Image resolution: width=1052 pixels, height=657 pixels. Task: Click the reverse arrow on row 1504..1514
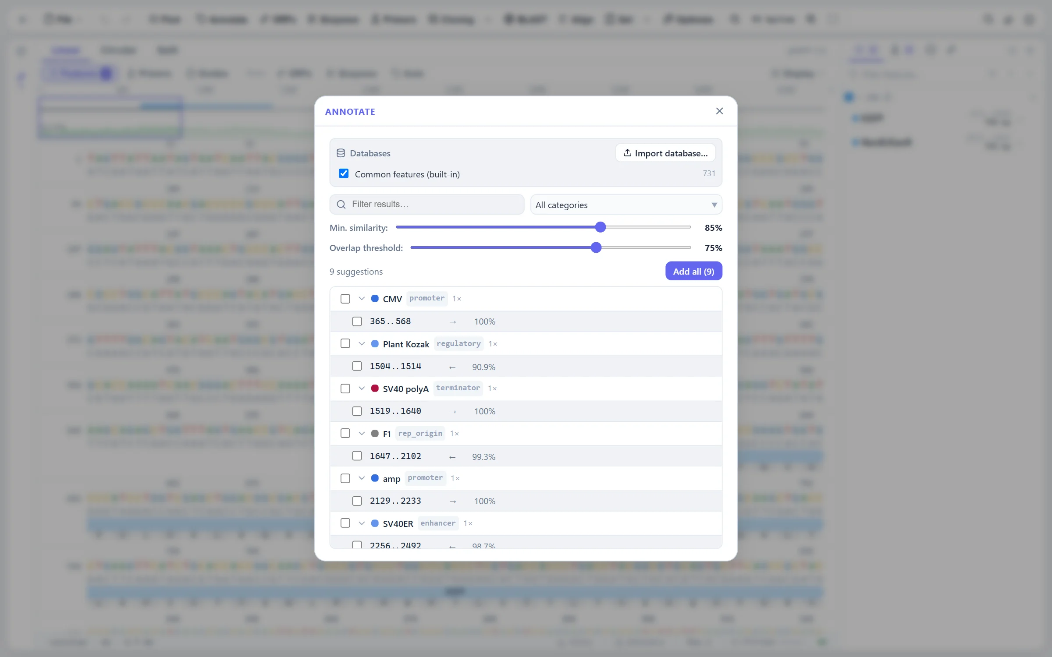click(452, 367)
